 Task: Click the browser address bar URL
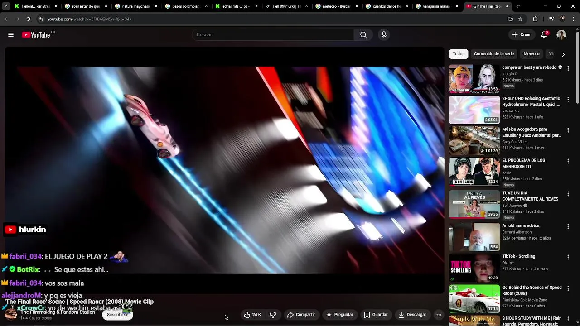pyautogui.click(x=89, y=19)
